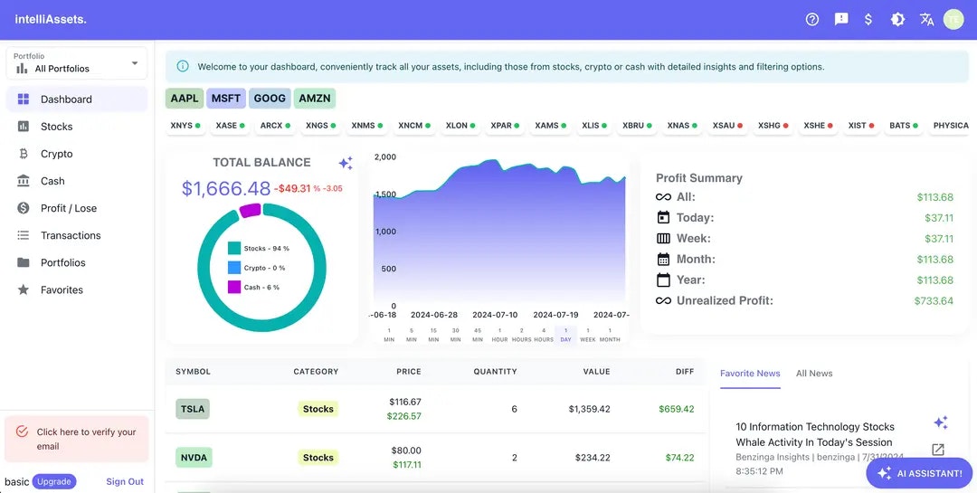Toggle the brightness theme icon
The width and height of the screenshot is (977, 493).
coord(897,19)
